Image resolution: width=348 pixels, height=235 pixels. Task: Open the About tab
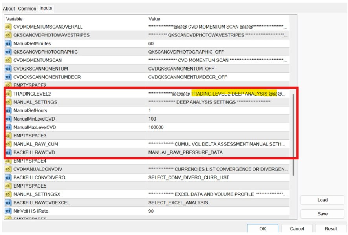pos(9,9)
